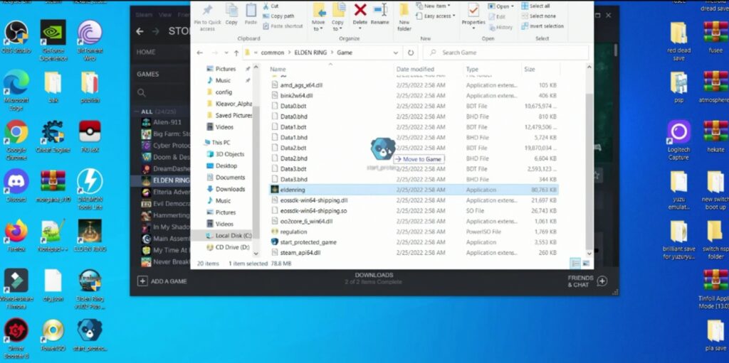The image size is (729, 363).
Task: Open the Move to ribbon button
Action: pos(318,17)
